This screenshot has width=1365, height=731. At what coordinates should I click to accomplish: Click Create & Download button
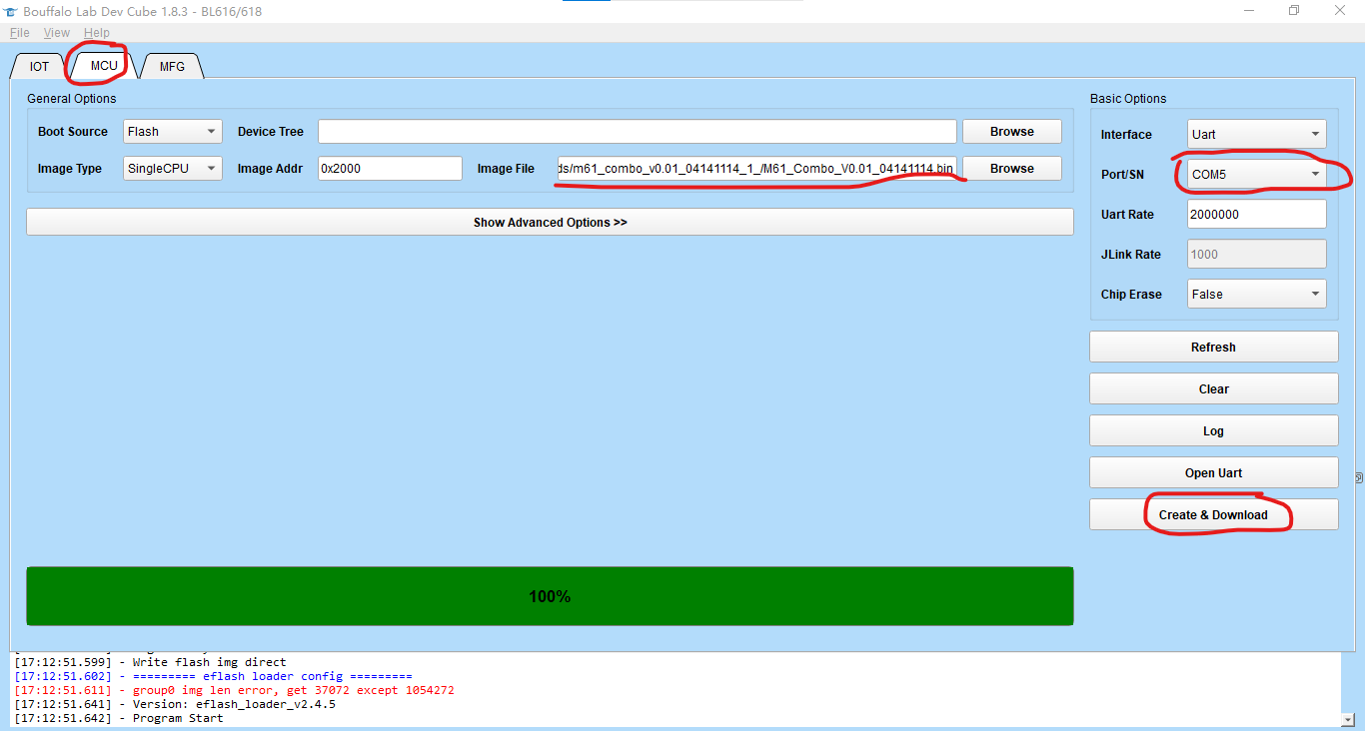[1214, 515]
